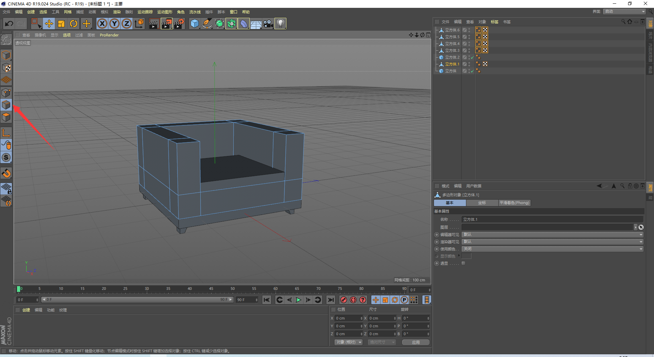Viewport: 654px width, 357px height.
Task: Click the arrow button beside the 图层 field
Action: 635,227
